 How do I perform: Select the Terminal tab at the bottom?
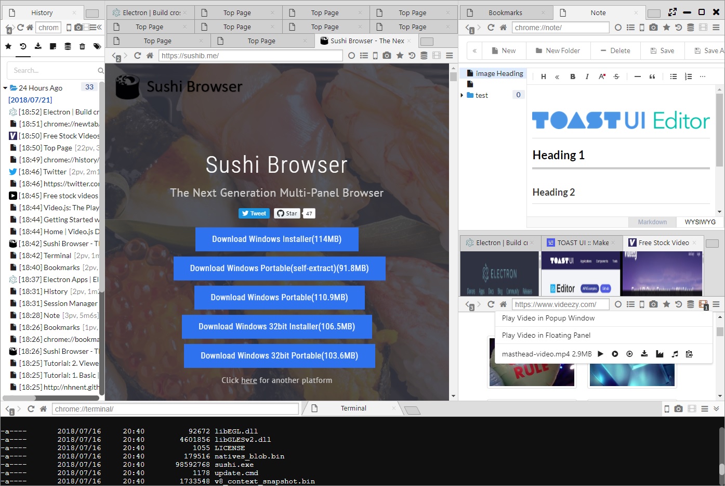[353, 408]
